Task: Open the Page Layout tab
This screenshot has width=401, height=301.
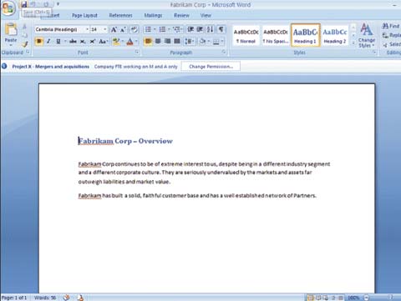Action: tap(84, 16)
